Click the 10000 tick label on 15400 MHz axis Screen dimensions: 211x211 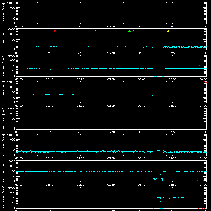11,188
